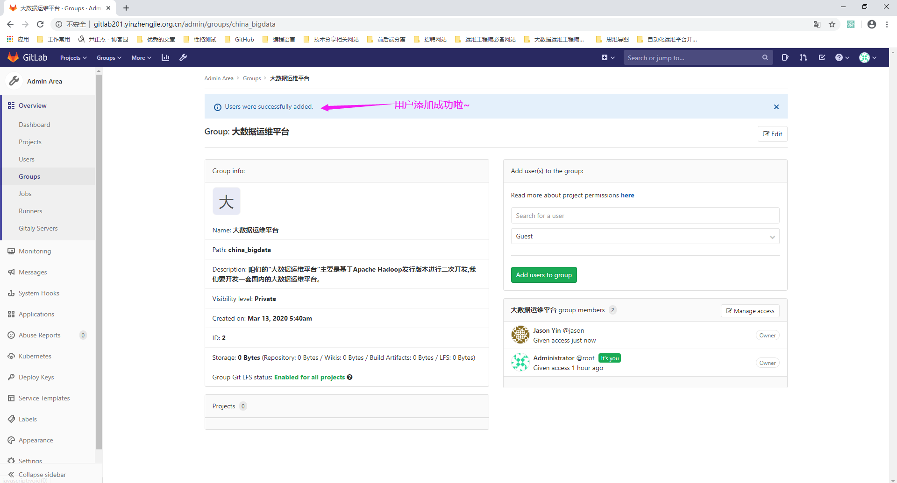The image size is (897, 483).
Task: Open the Help question mark menu
Action: [x=842, y=57]
